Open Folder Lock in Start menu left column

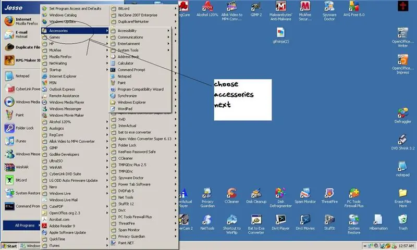tap(22, 128)
